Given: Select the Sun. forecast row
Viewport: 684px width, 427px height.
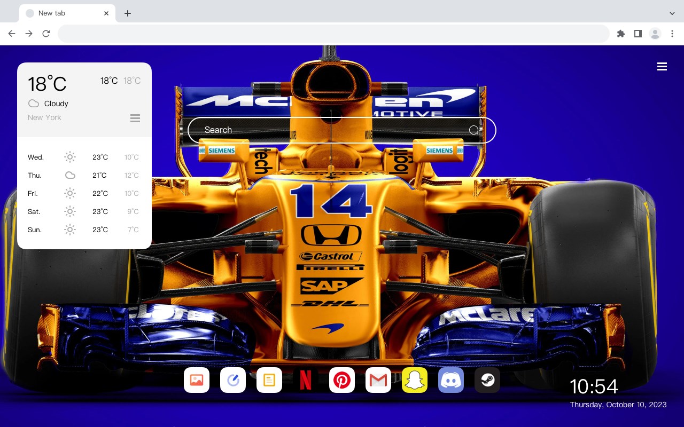Looking at the screenshot, I should tap(84, 230).
